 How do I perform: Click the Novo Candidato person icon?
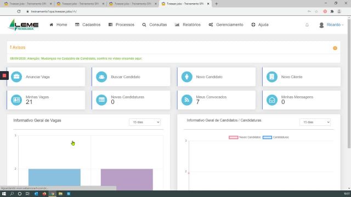(186, 77)
